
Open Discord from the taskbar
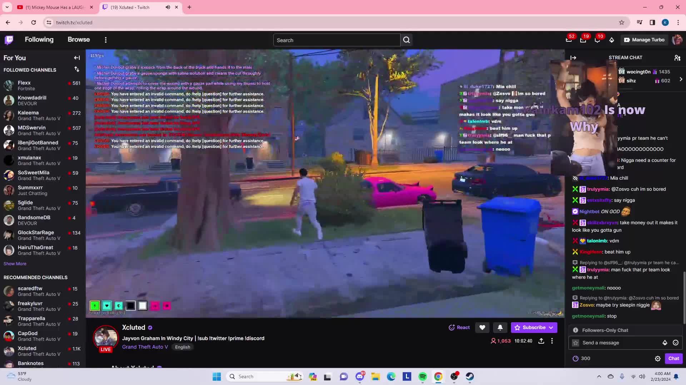click(x=360, y=376)
